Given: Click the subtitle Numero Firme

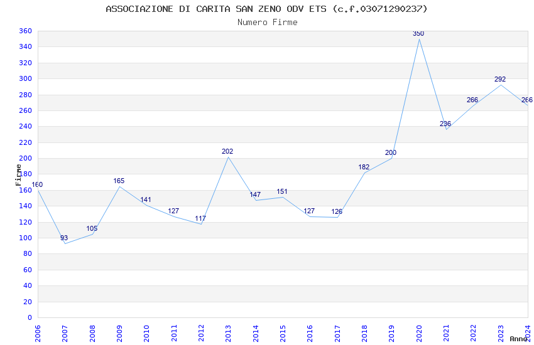Looking at the screenshot, I should 268,22.
